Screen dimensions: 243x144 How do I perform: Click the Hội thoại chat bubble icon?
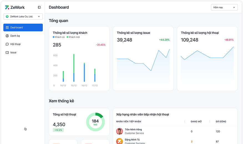[x=7, y=44]
